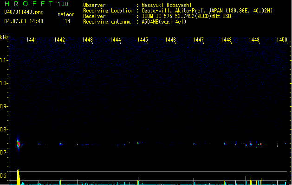Screen dimensions: 292x185
Task: Click the 0.7 kHz frequency label
Action: click(x=4, y=153)
